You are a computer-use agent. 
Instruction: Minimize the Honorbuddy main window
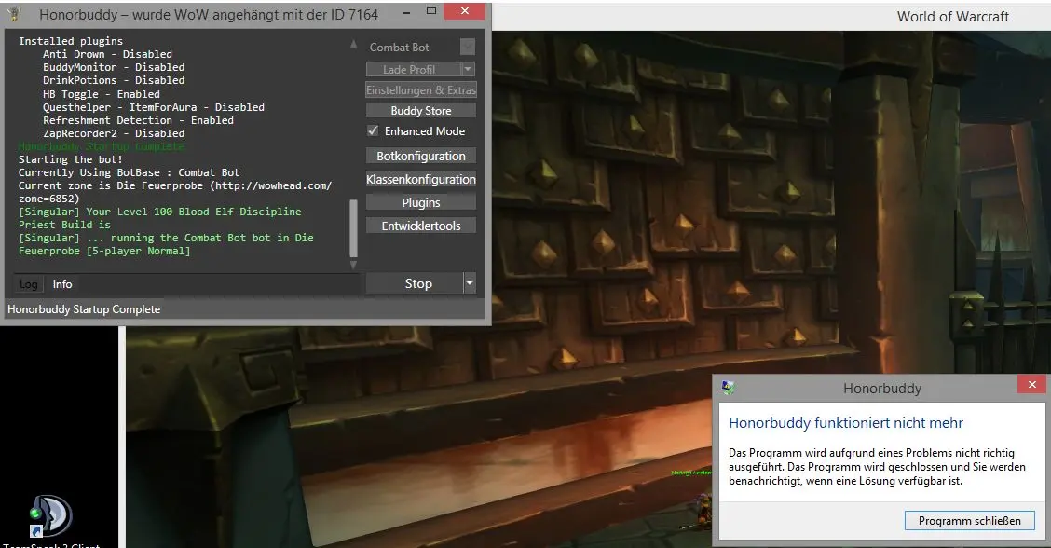pos(406,12)
